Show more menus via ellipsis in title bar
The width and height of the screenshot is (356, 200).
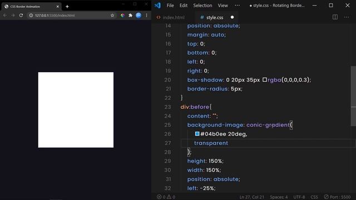[238, 6]
